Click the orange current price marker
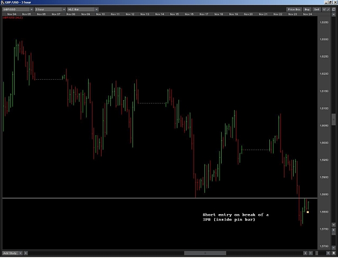The height and width of the screenshot is (258, 338). [x=308, y=212]
